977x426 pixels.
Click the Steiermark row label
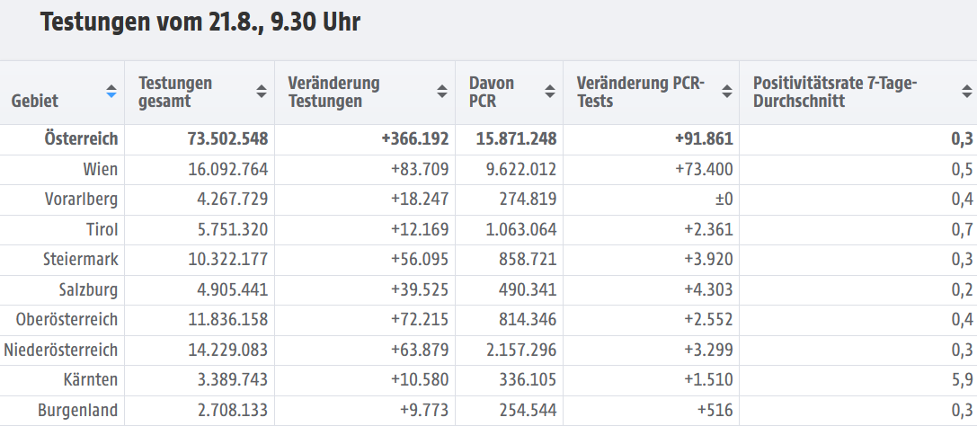(81, 260)
